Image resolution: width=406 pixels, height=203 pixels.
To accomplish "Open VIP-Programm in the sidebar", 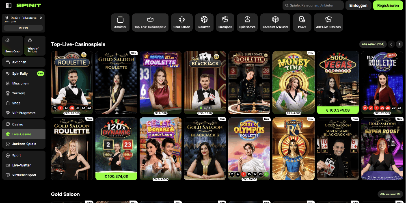I will (24, 113).
